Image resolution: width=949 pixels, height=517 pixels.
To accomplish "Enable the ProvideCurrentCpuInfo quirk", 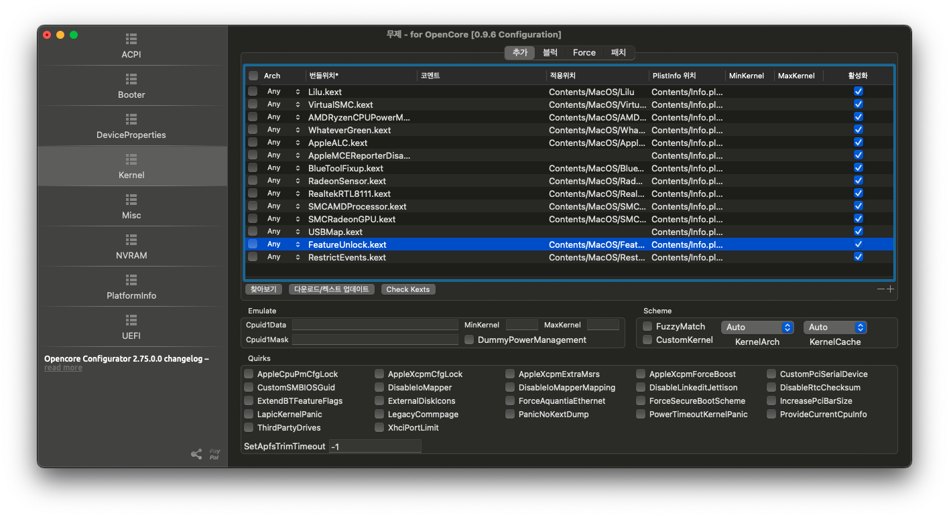I will pos(771,415).
